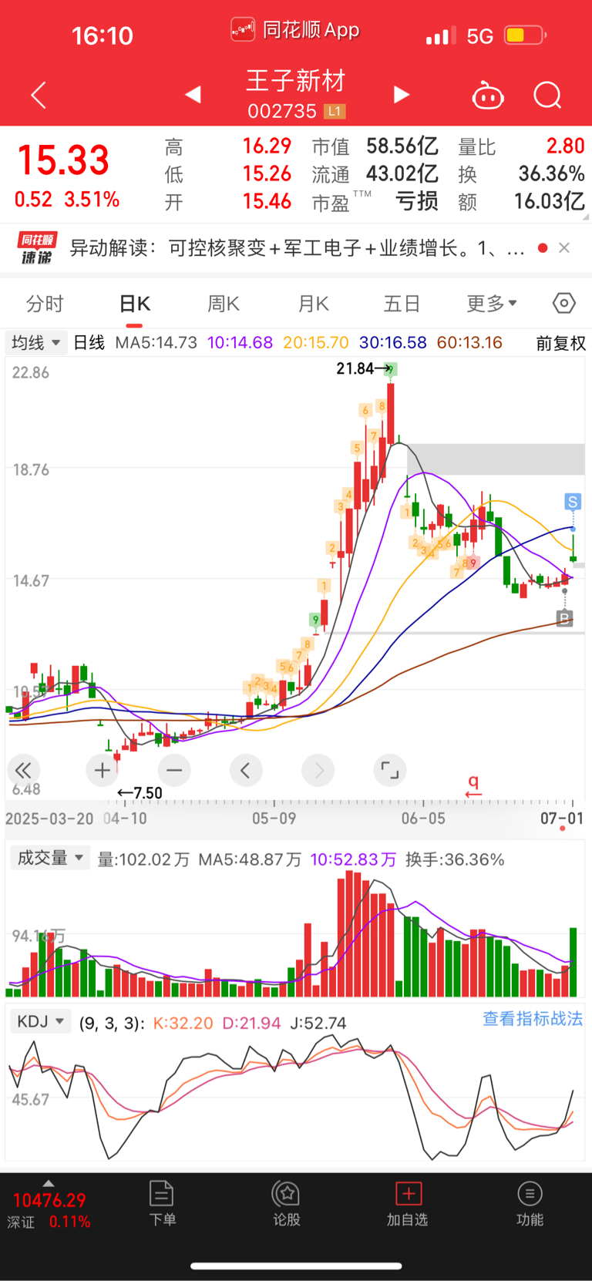
Task: Tap the red q marker on date axis
Action: [x=473, y=785]
